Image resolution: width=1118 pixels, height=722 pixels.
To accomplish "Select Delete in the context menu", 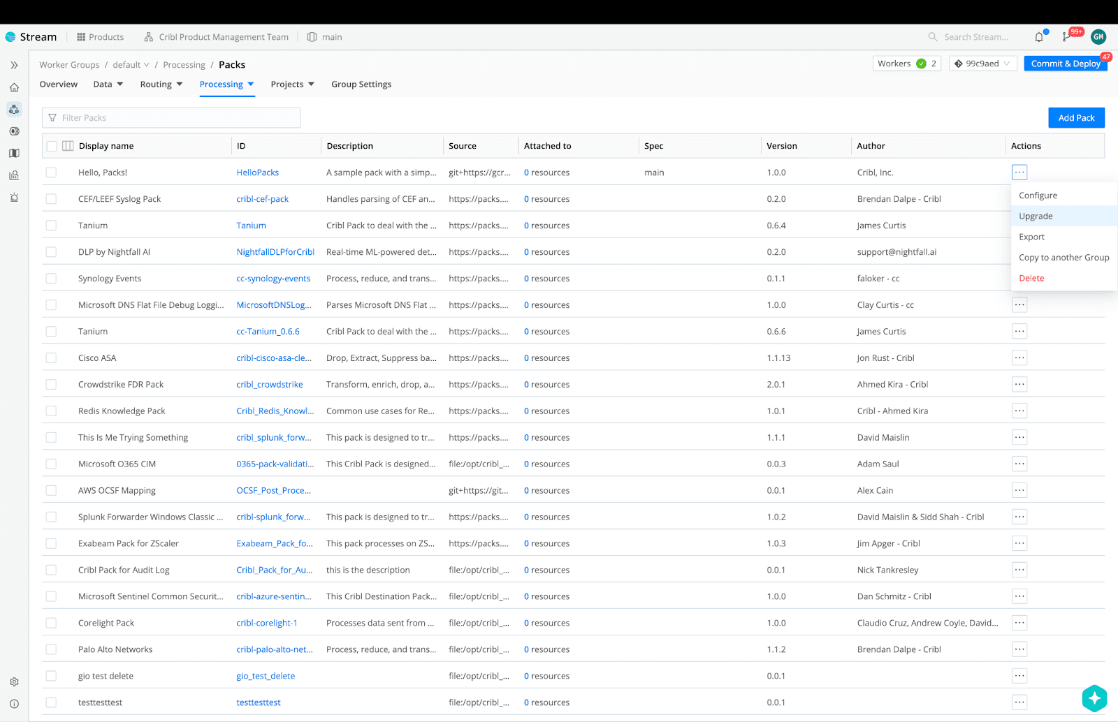I will 1031,278.
